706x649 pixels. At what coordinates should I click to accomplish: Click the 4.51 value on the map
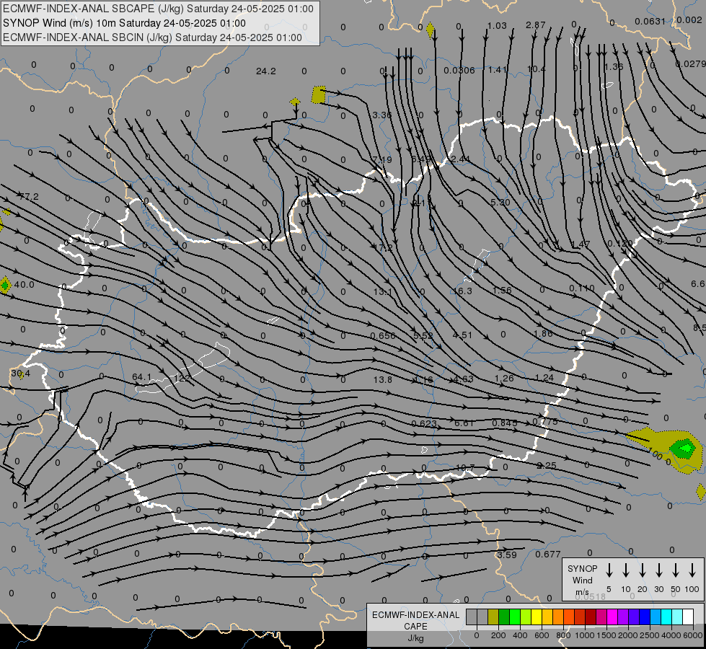point(462,335)
